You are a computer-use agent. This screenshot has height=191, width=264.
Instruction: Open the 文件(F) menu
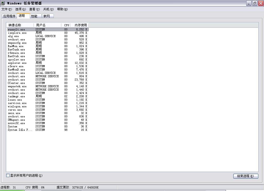coord(7,9)
